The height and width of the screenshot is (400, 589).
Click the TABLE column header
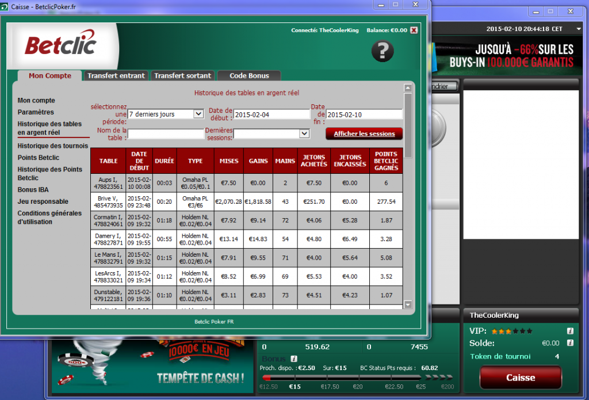[x=108, y=161]
